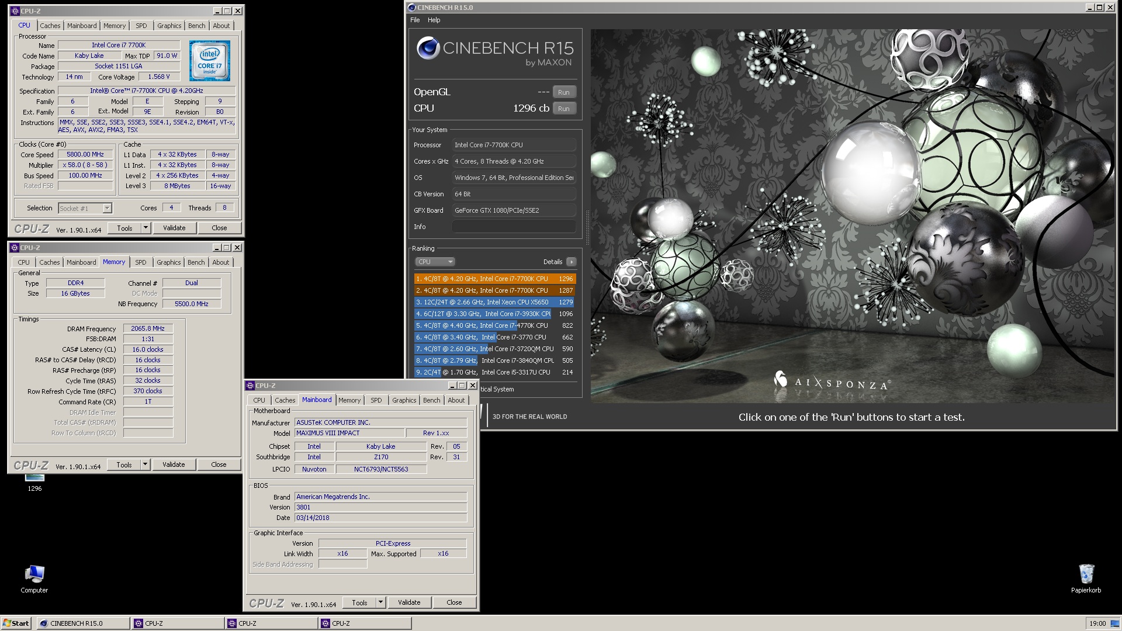Open About tab in Mainboard CPU-Z window
Image resolution: width=1122 pixels, height=631 pixels.
pyautogui.click(x=456, y=400)
